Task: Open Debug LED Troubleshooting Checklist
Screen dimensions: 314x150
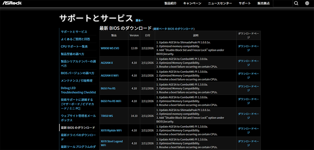Action: 78,90
